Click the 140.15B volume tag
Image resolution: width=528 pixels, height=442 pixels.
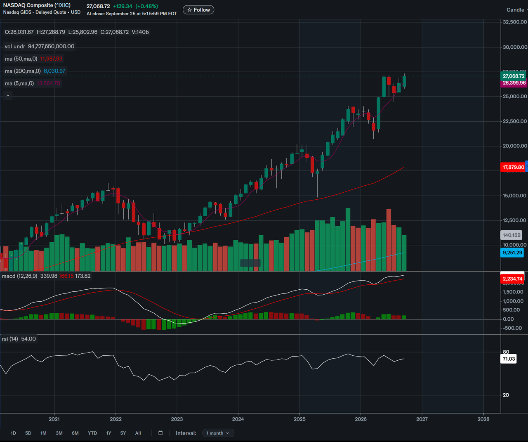tap(511, 235)
